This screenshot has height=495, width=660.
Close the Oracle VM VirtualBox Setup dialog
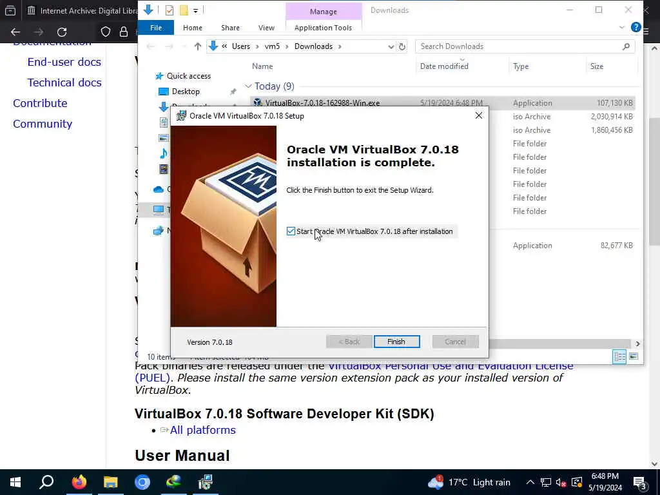(x=479, y=115)
